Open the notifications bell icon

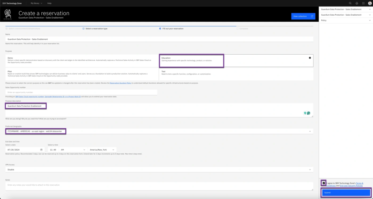tap(357, 3)
